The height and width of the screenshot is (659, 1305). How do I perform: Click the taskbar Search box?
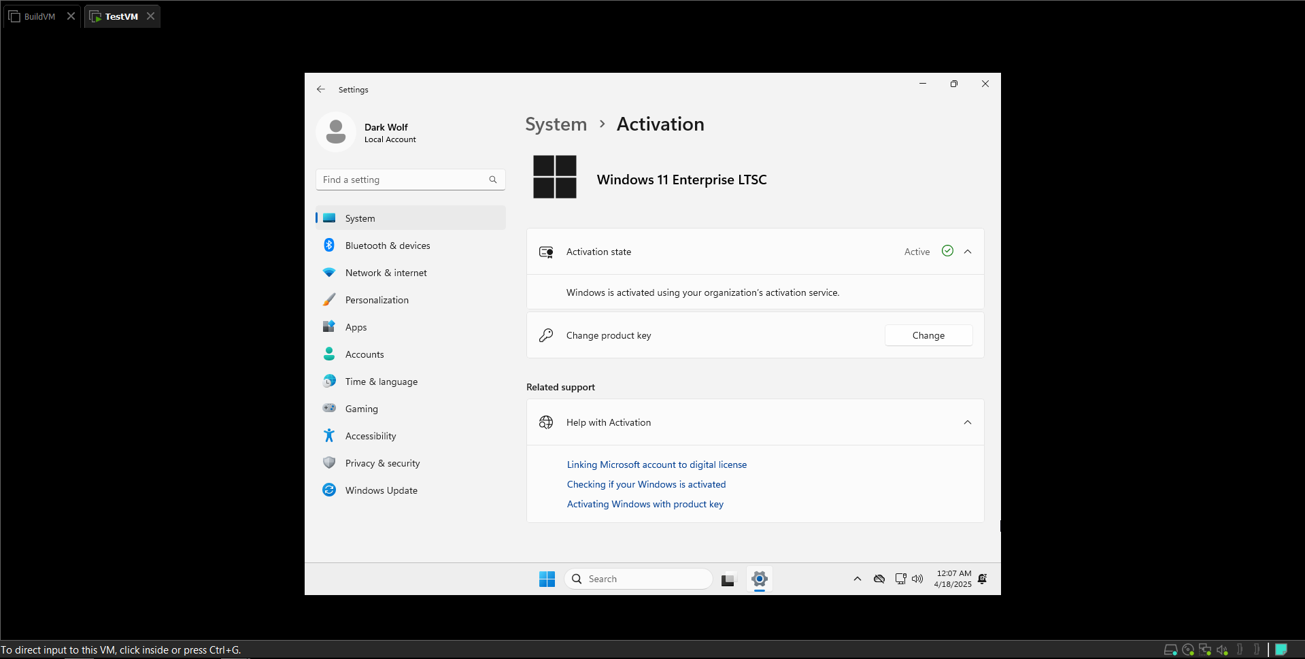click(x=639, y=579)
